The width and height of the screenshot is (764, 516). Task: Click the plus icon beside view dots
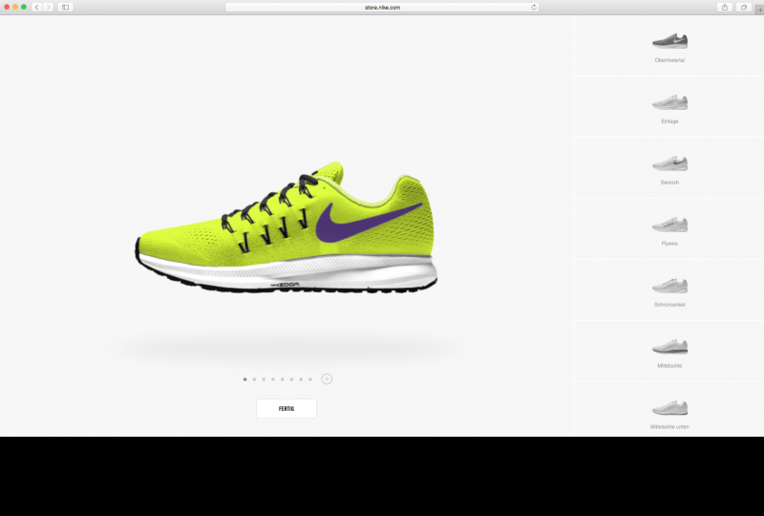327,379
